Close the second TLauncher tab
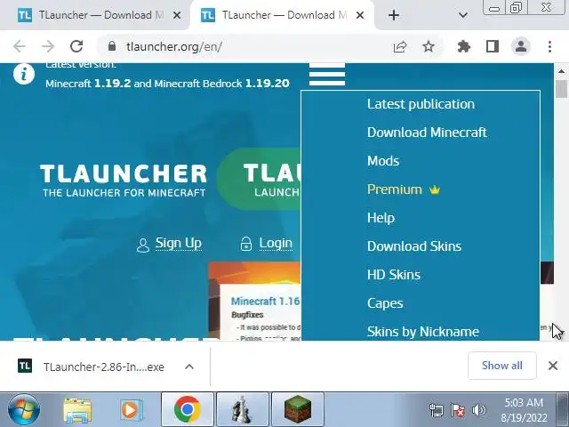Viewport: 569px width, 427px height. [360, 15]
